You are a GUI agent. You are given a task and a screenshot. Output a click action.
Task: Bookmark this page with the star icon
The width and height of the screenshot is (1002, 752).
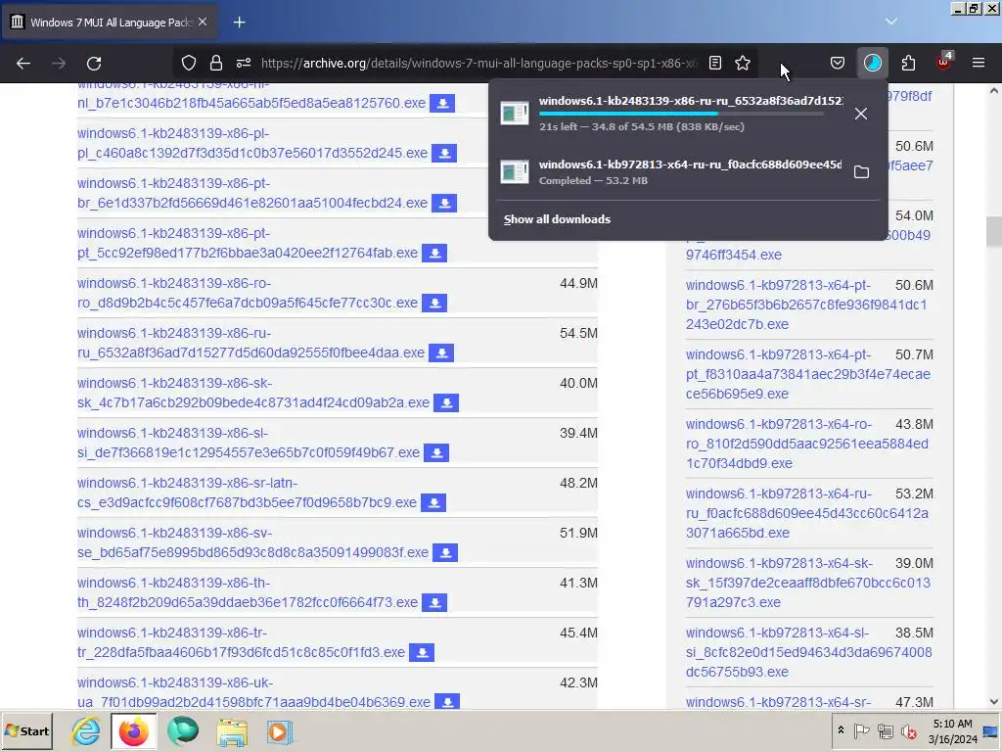tap(743, 63)
